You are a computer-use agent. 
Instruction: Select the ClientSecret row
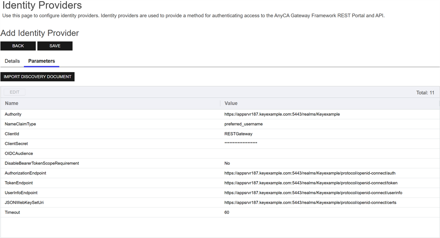pos(16,144)
